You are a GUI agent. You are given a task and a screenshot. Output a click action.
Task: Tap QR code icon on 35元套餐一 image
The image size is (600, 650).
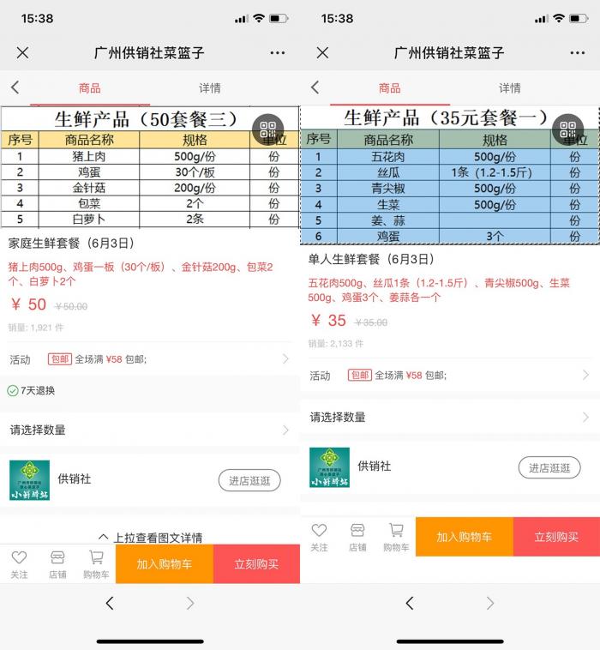coord(567,129)
